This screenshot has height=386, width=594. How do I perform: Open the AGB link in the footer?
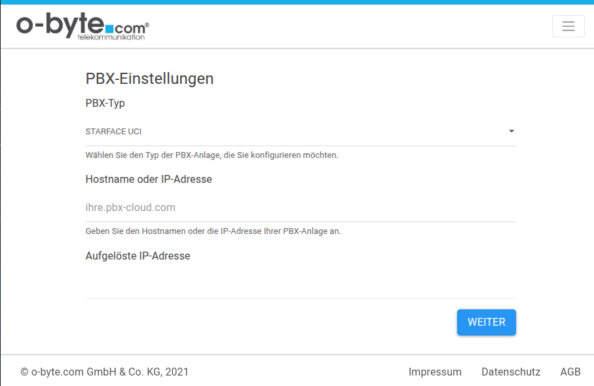pos(570,372)
